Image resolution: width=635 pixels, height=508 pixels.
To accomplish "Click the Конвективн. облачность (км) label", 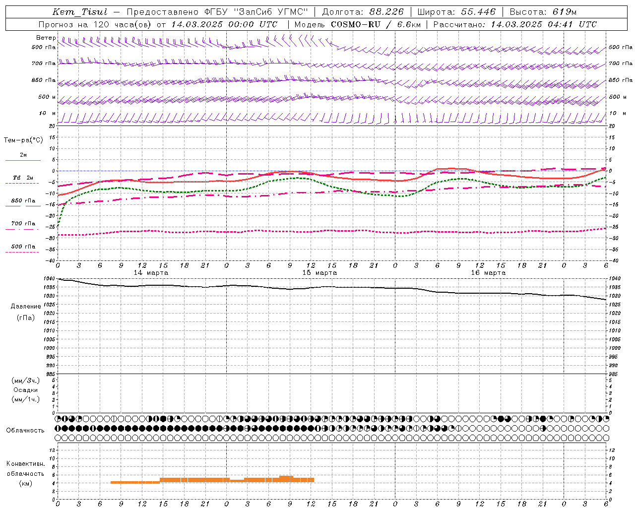I will [25, 473].
